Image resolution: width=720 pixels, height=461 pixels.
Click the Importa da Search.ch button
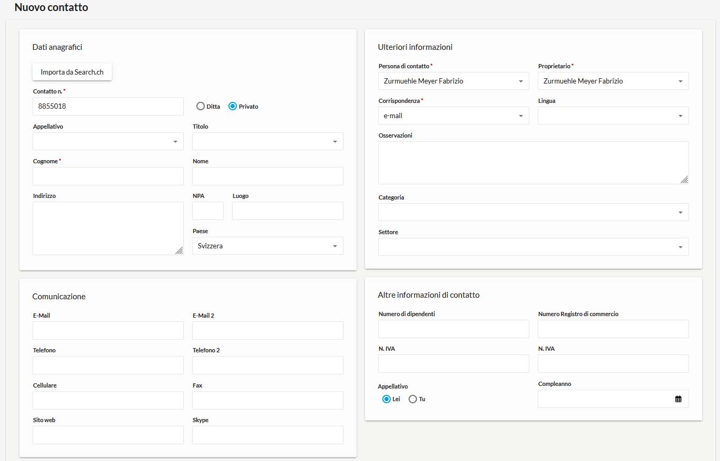pyautogui.click(x=72, y=72)
